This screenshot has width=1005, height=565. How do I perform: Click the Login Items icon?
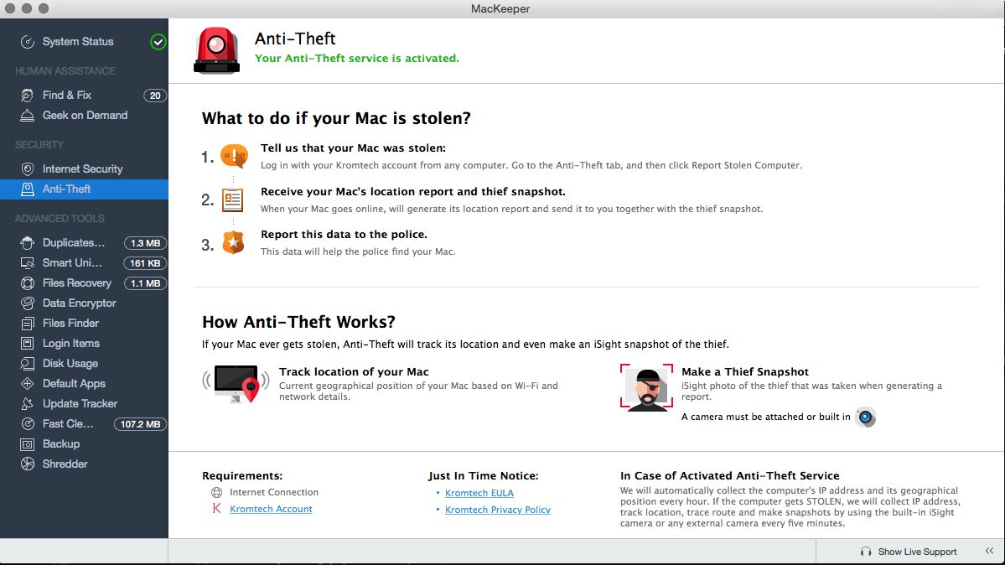pyautogui.click(x=27, y=343)
